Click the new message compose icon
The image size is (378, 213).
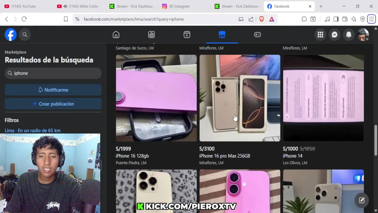[x=362, y=200]
